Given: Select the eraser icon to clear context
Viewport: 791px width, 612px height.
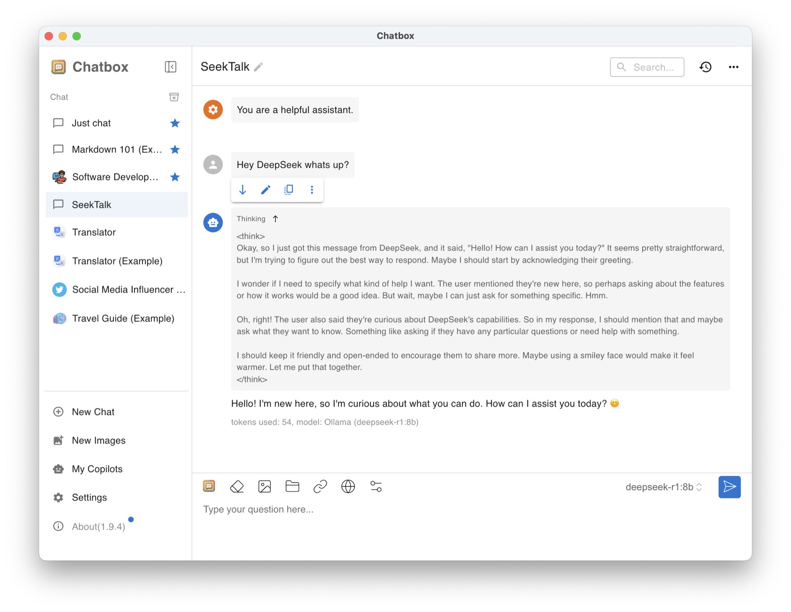Looking at the screenshot, I should coord(237,486).
